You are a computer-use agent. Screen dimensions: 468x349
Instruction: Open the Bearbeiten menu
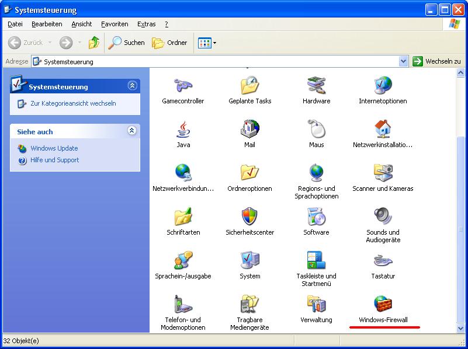47,24
